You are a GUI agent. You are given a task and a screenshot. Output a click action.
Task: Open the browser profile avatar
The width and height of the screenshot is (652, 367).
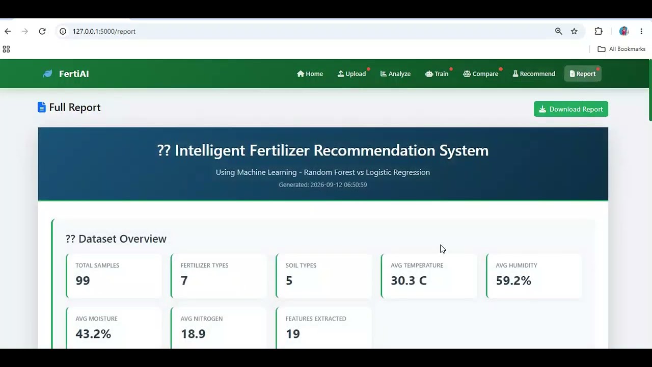point(624,31)
